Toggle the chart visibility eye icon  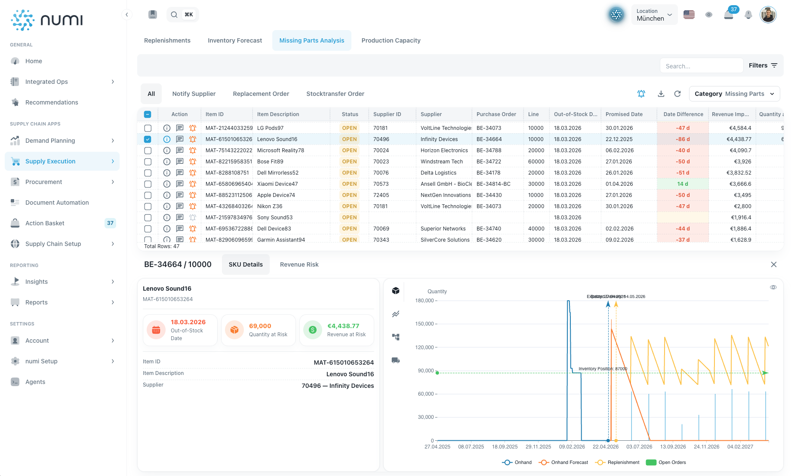(x=773, y=287)
